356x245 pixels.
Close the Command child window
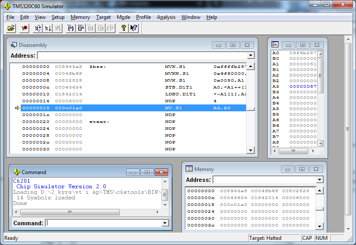click(x=161, y=172)
